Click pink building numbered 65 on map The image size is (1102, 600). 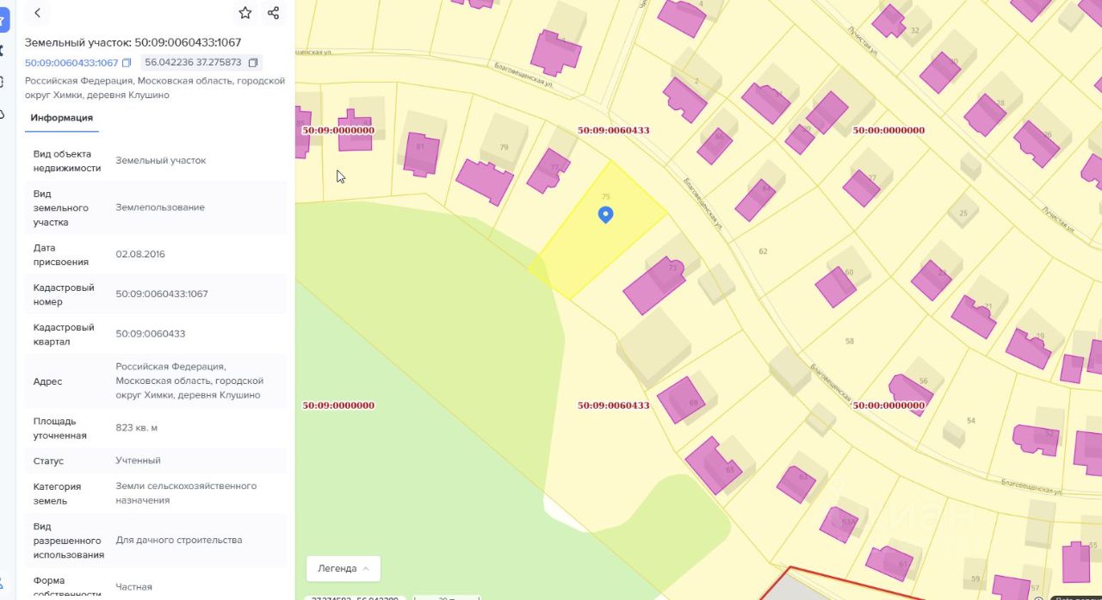click(x=714, y=465)
